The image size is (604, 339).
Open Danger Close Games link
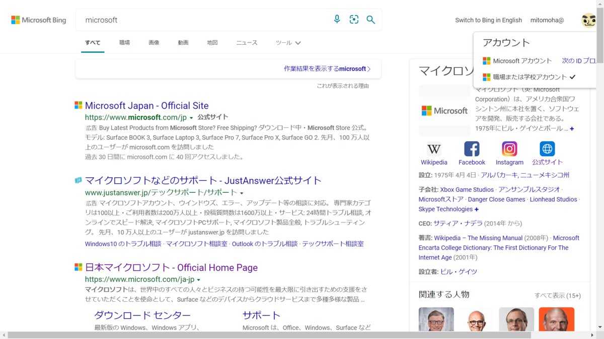497,199
